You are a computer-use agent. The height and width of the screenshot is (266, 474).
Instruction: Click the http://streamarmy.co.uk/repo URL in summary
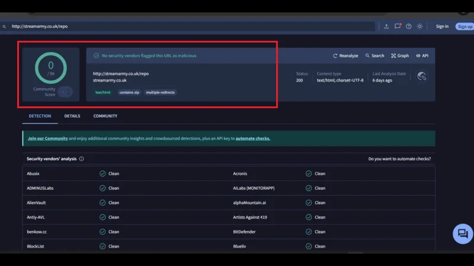click(x=121, y=73)
